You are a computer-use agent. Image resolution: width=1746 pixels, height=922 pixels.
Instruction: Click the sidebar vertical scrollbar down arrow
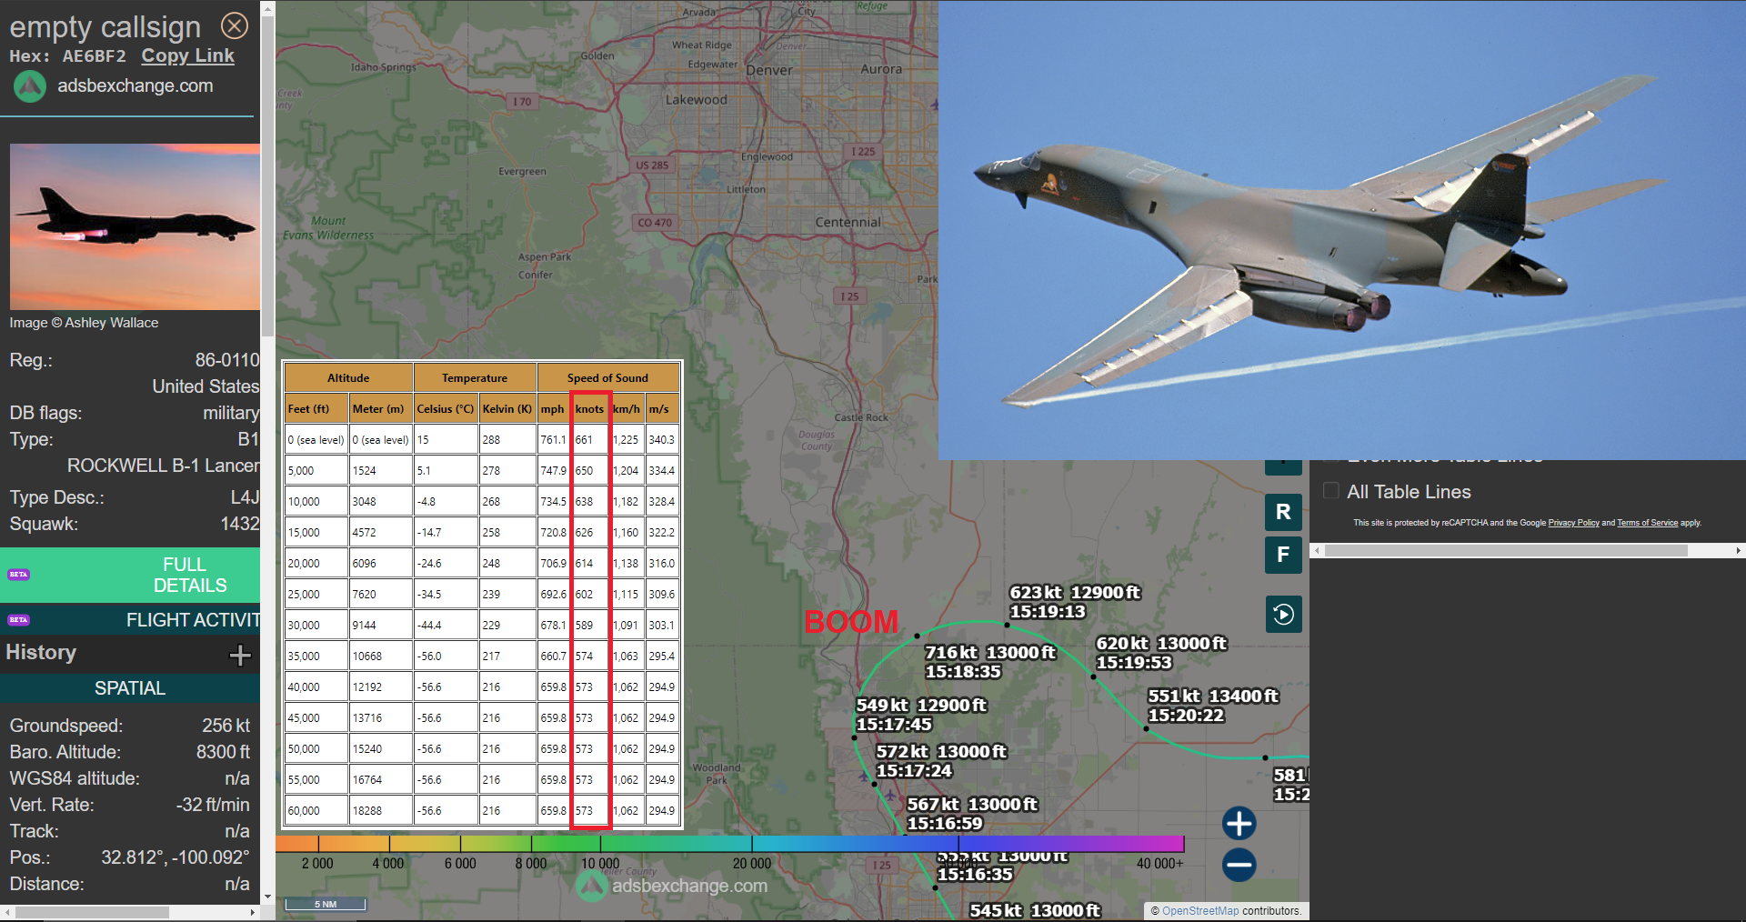coord(267,897)
